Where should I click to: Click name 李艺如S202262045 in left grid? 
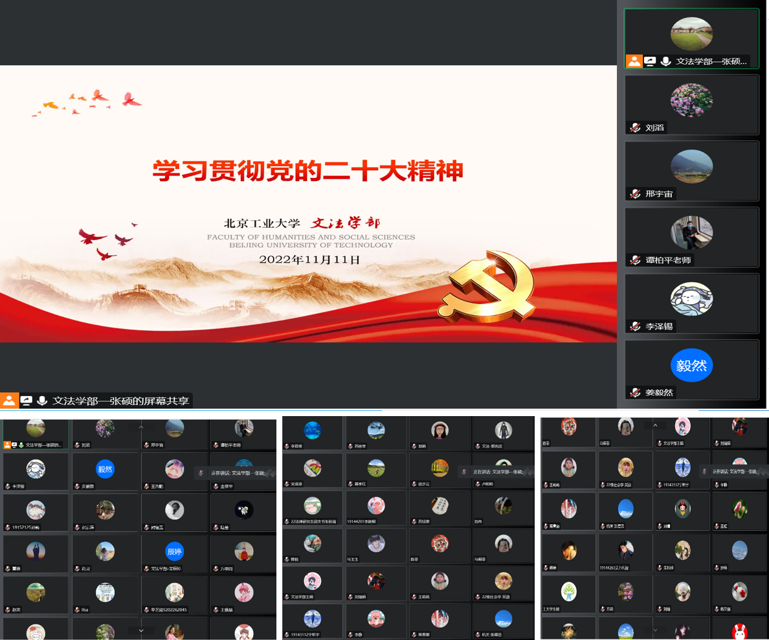[169, 610]
